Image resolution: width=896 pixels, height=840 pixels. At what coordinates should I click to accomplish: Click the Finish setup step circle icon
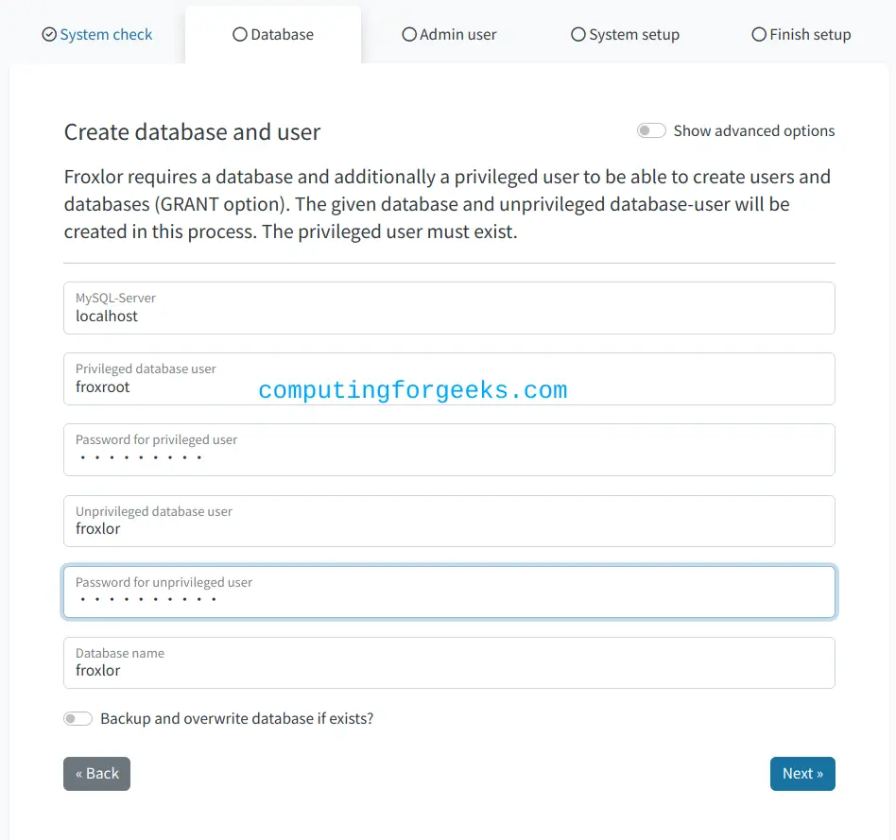coord(759,35)
